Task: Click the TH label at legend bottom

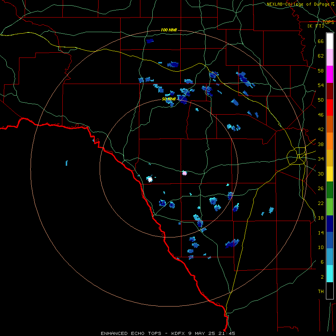Action: point(321,292)
